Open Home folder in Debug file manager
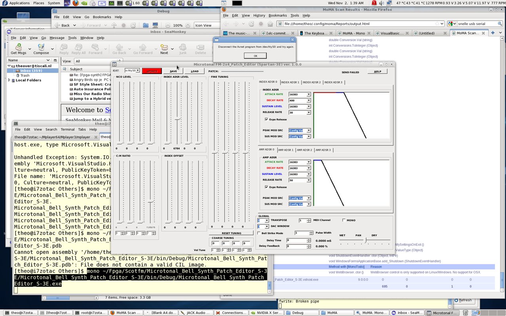 pos(146,25)
